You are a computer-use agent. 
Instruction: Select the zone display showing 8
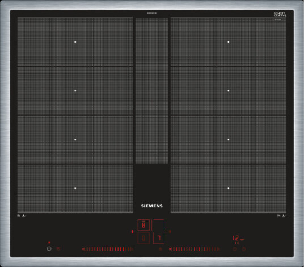143,225
